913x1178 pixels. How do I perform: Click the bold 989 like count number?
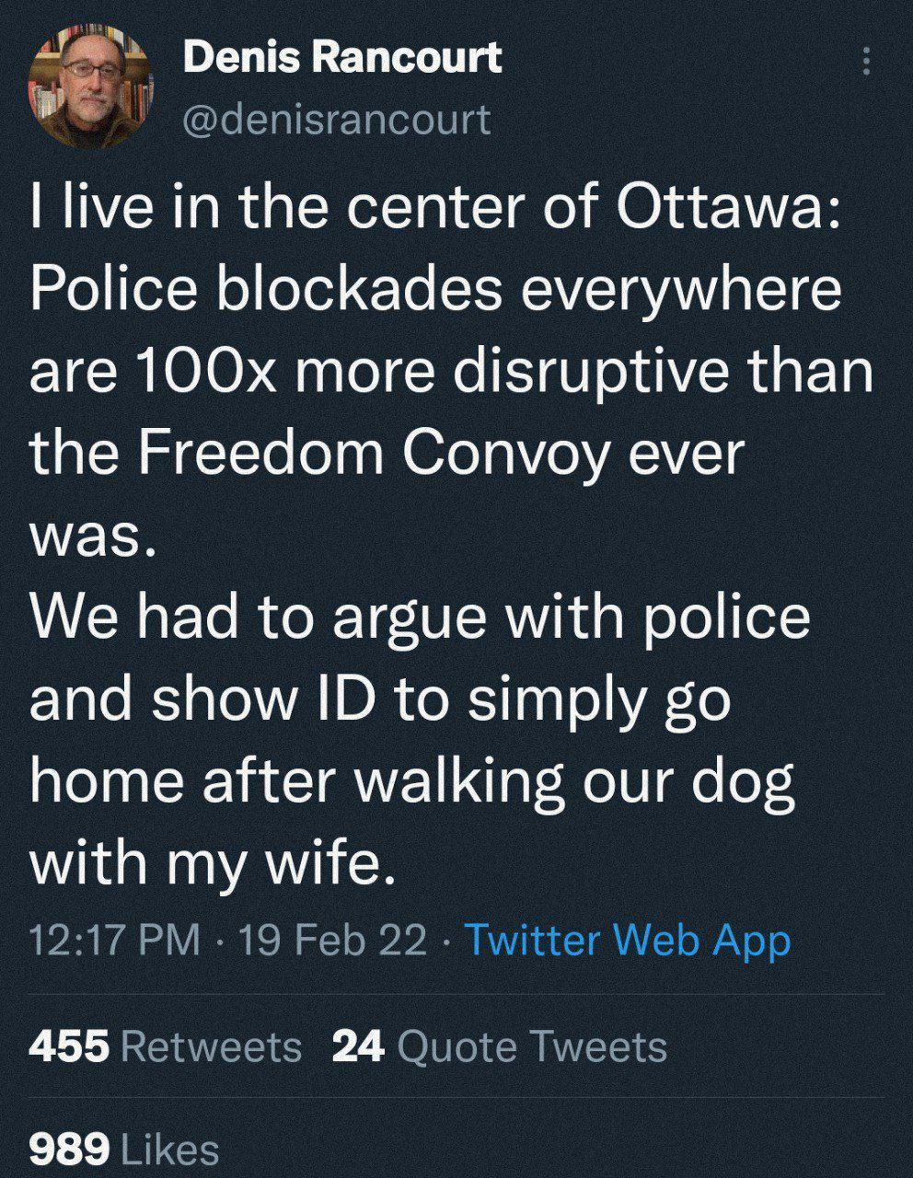click(x=70, y=1149)
